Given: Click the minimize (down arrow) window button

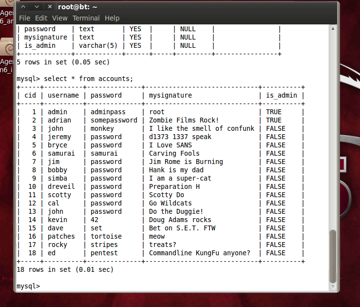Looking at the screenshot, I should point(36,7).
